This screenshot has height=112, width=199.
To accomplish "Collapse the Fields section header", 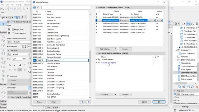I will (x=97, y=53).
